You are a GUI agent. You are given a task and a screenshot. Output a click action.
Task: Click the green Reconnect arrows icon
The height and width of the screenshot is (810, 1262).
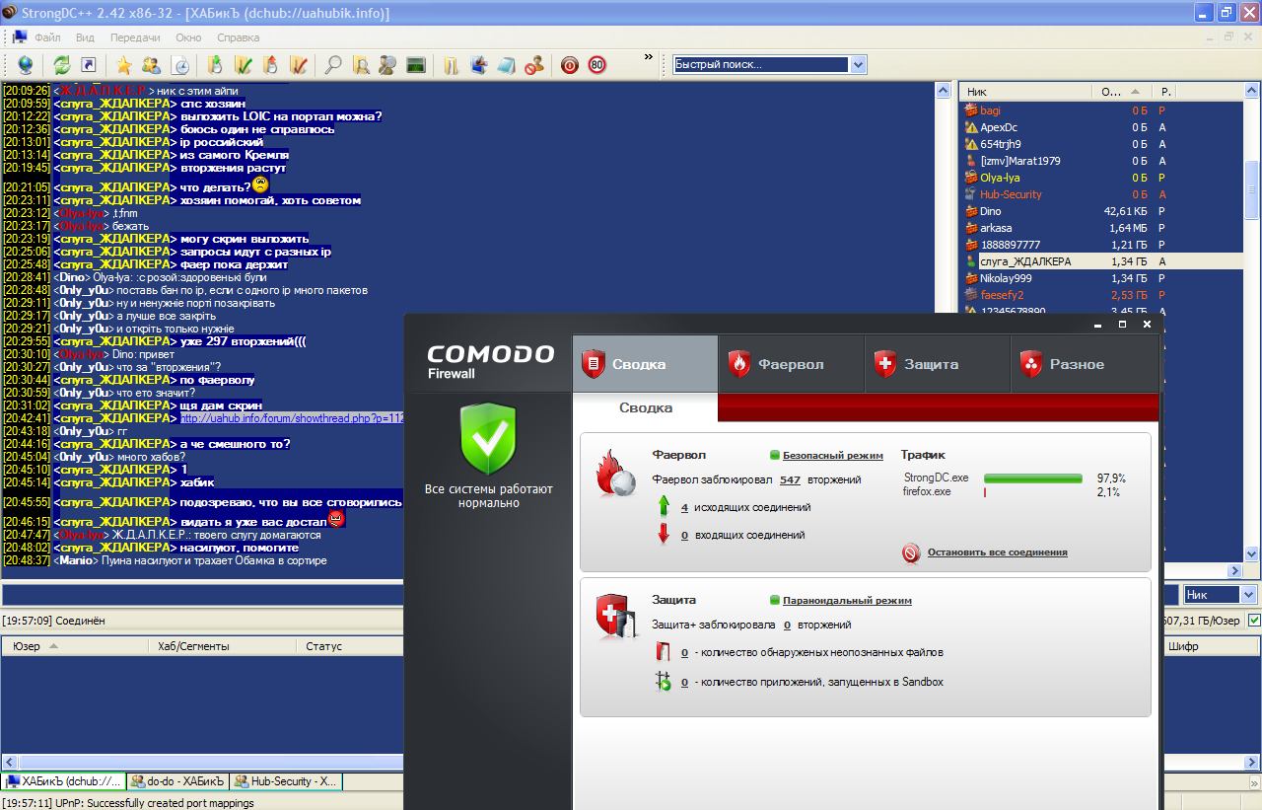61,65
